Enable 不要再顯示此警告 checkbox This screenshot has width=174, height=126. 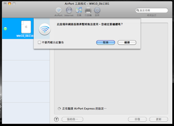click(x=39, y=42)
